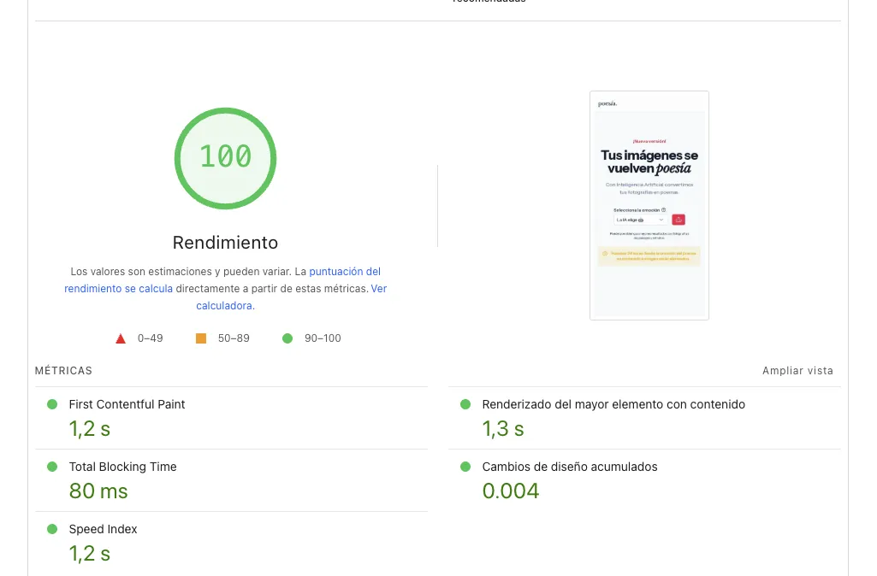Click the green circle 90–100 legend icon

point(287,338)
